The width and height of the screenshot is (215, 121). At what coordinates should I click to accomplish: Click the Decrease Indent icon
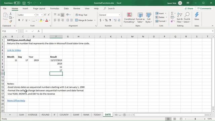click(68, 20)
